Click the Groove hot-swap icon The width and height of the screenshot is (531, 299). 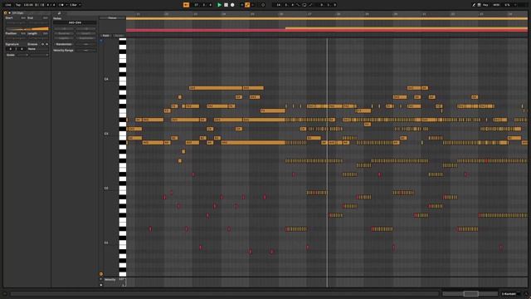(x=42, y=44)
